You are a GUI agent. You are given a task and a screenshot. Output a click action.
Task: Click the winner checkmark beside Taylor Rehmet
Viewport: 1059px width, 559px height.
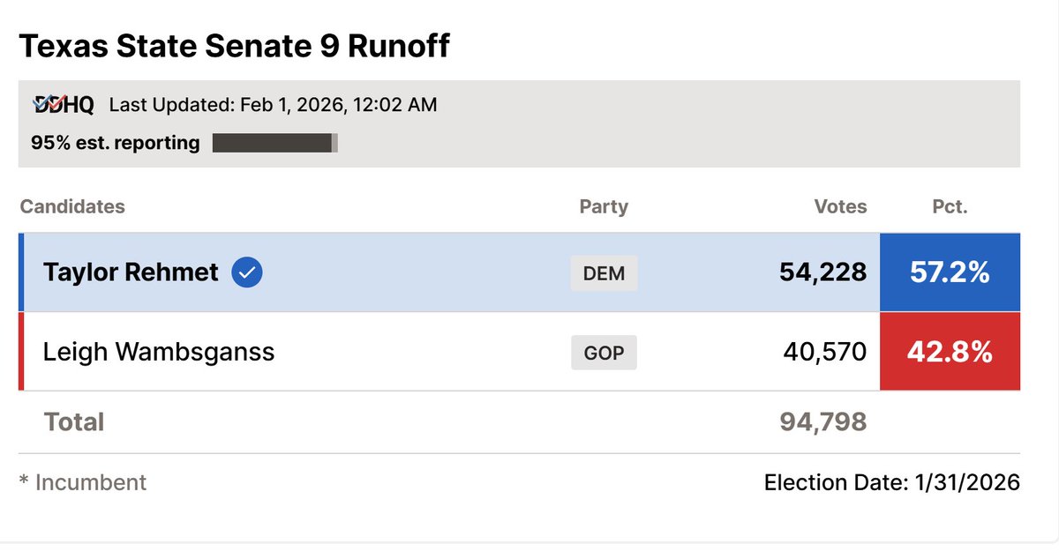pos(247,272)
